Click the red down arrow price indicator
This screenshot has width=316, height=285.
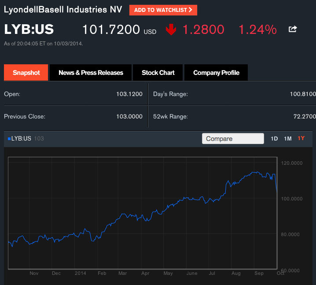coord(171,30)
